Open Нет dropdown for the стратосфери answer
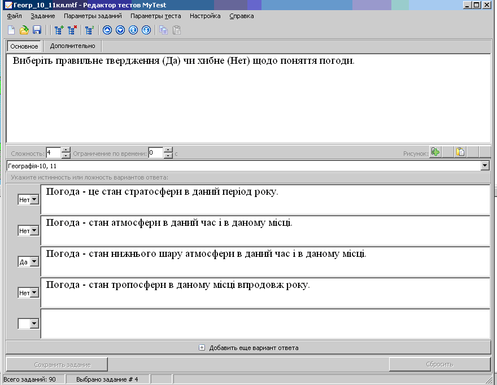This screenshot has height=385, width=497. [x=34, y=200]
